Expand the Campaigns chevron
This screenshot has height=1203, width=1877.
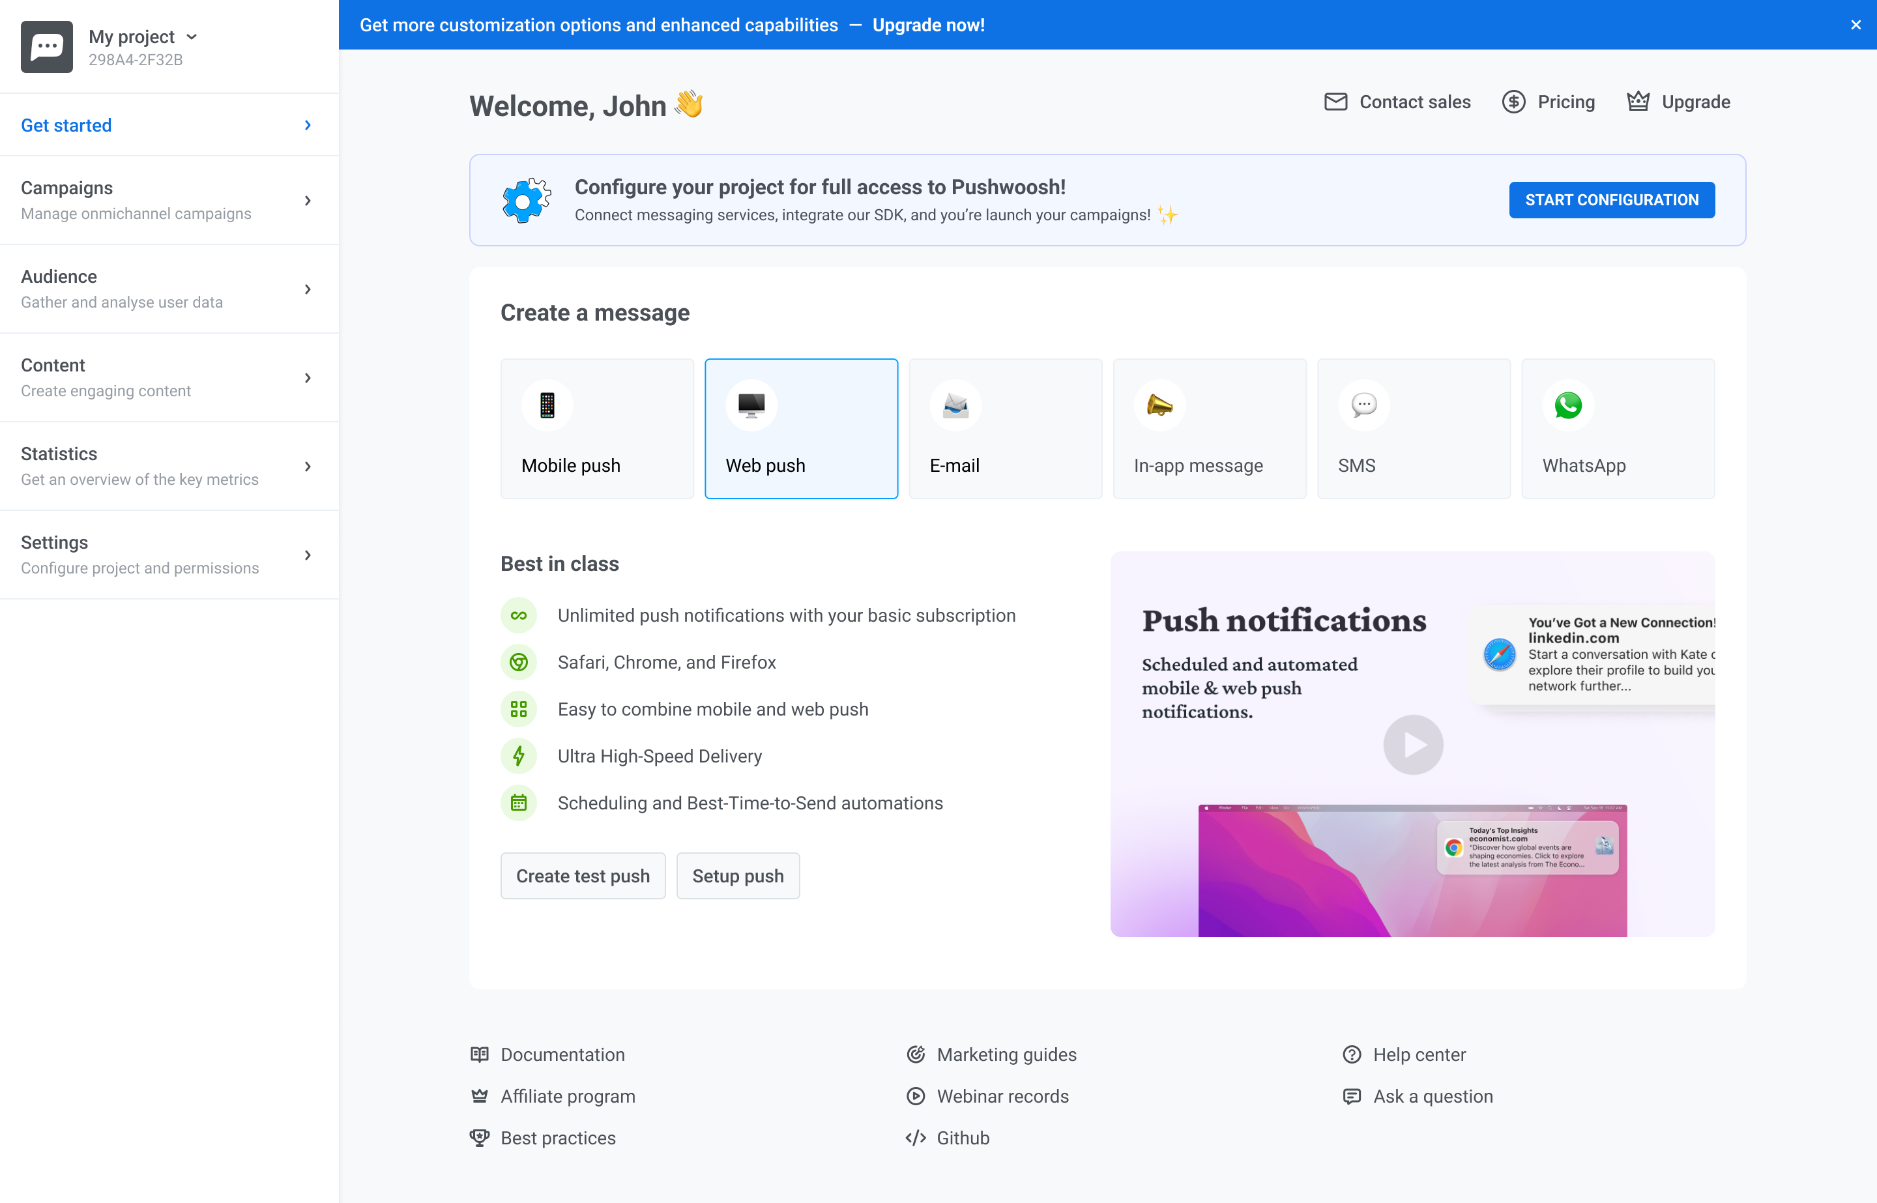coord(308,201)
